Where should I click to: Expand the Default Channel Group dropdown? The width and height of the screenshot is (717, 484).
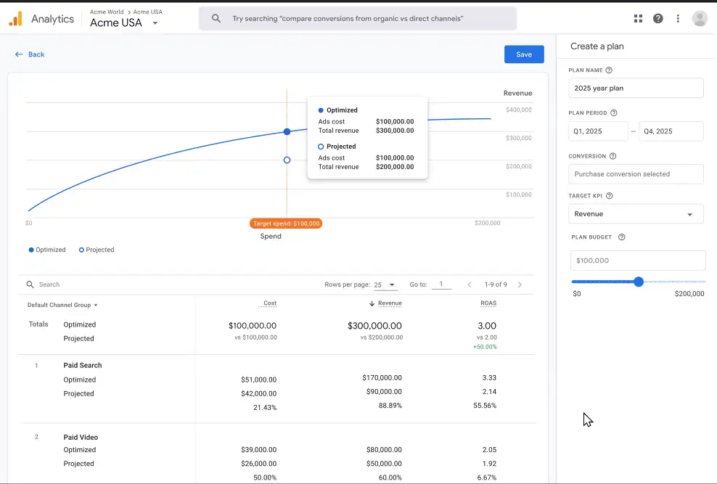coord(62,305)
